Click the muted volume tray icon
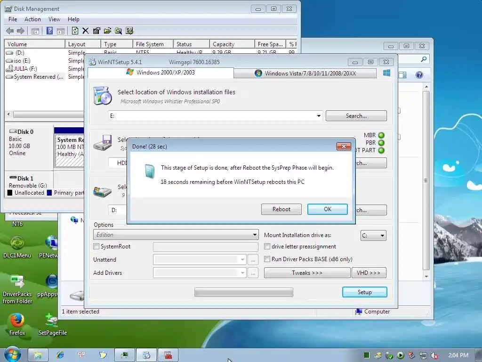Image resolution: width=482 pixels, height=362 pixels. tap(434, 355)
